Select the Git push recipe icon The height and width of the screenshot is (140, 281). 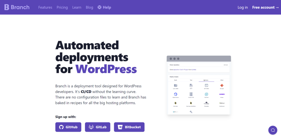(222, 86)
